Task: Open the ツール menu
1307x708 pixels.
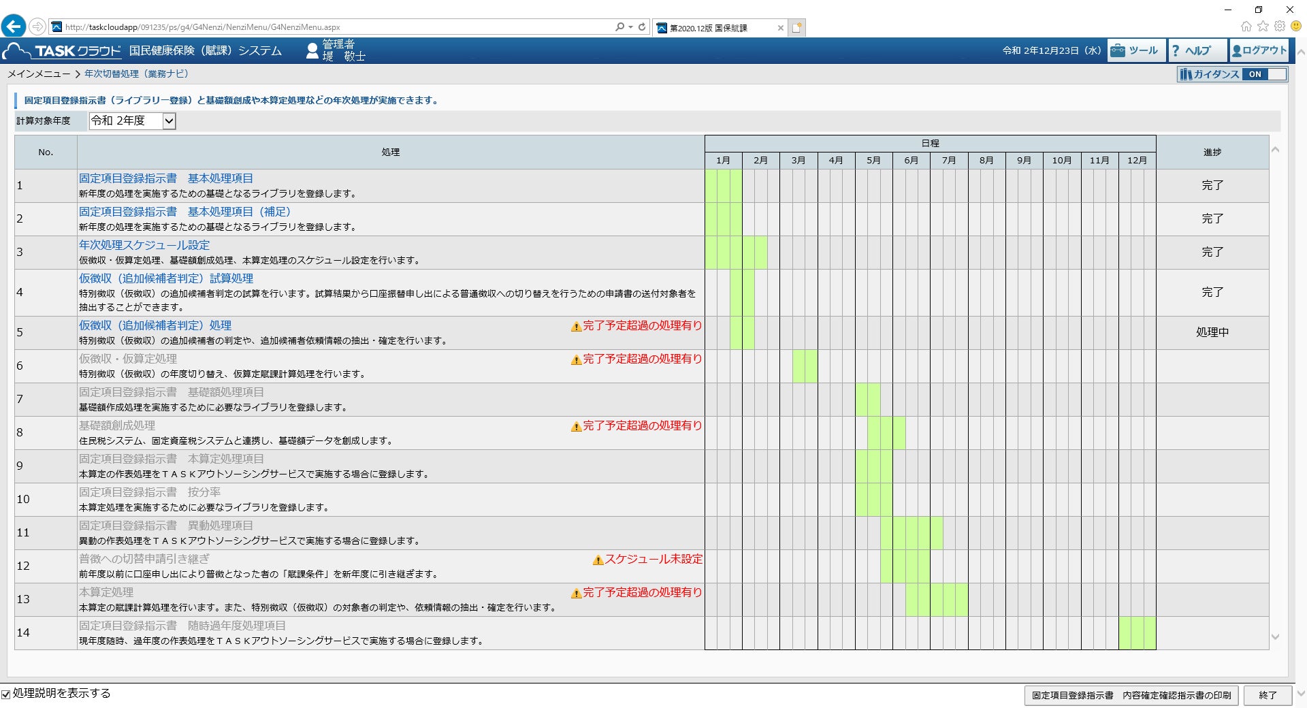Action: click(1135, 50)
